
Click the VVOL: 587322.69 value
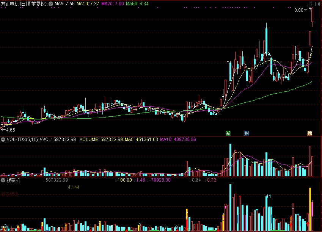coord(58,140)
